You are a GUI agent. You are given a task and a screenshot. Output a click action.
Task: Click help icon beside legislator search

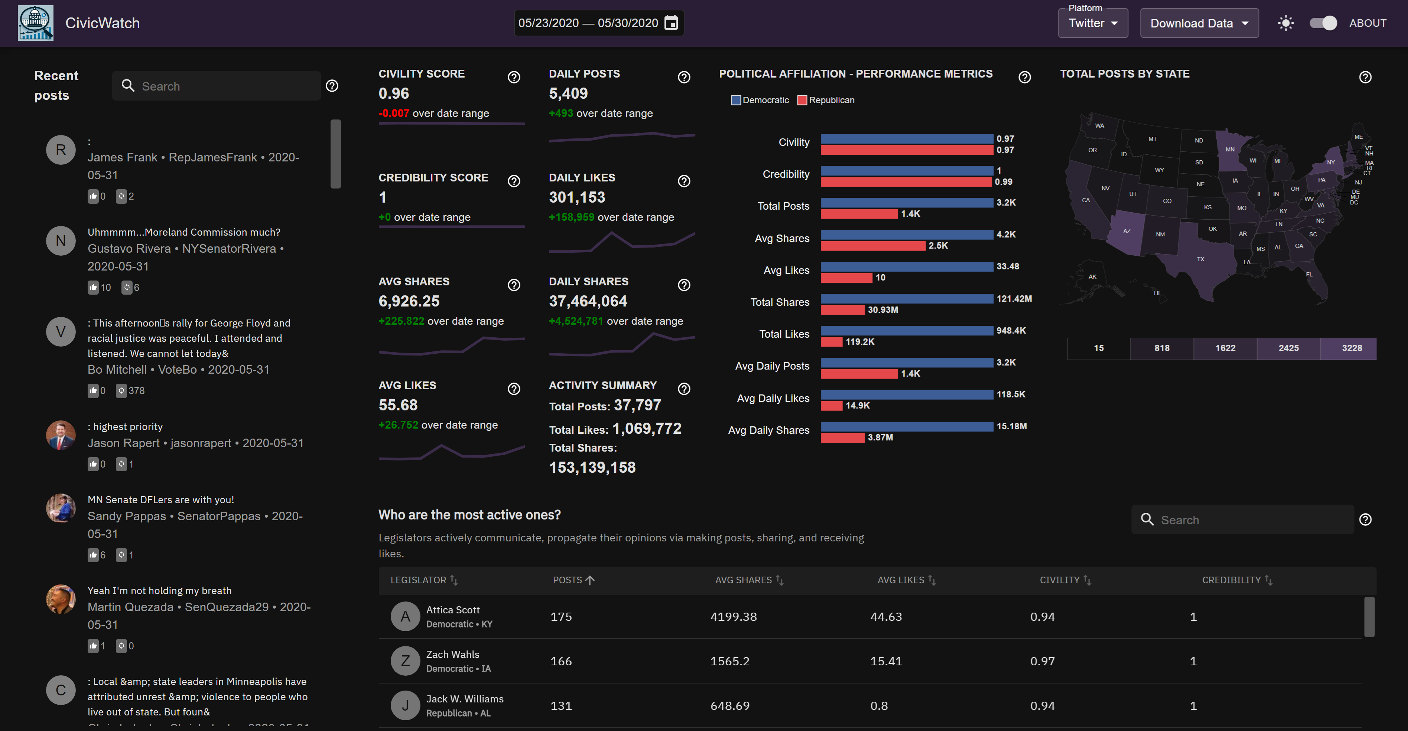[1365, 519]
